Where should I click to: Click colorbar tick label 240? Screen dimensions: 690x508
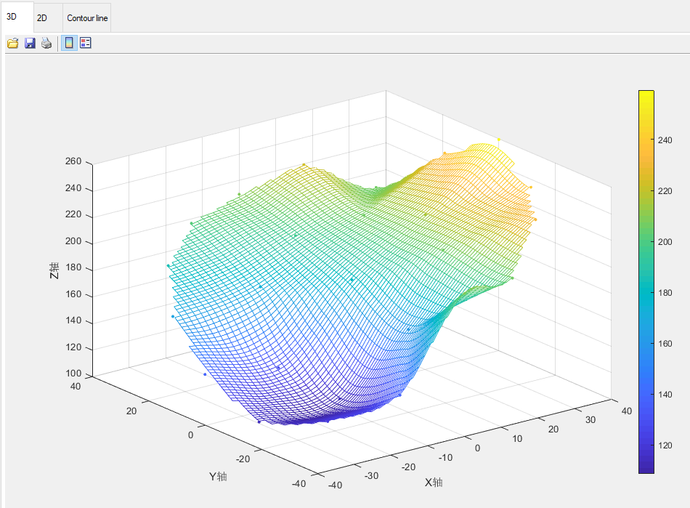tap(665, 140)
